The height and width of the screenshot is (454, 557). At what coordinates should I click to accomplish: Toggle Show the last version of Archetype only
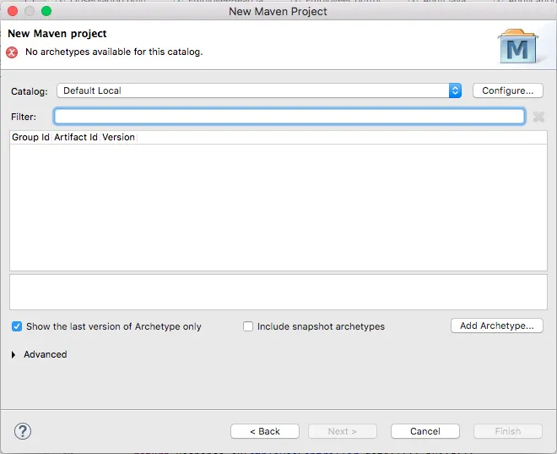point(17,326)
